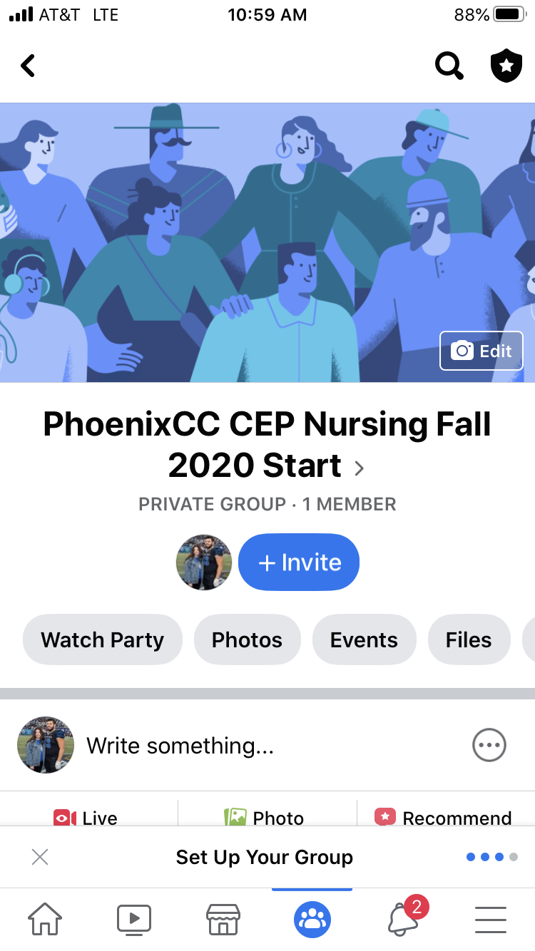
Task: Go to the Home tab icon
Action: pos(44,919)
